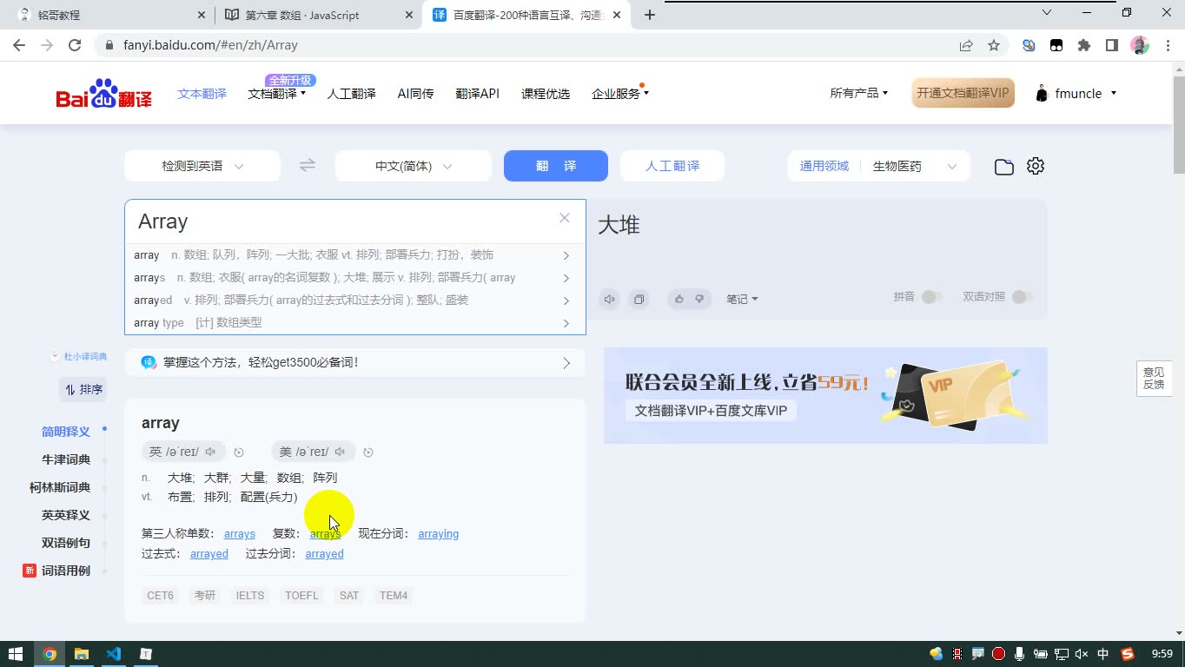Reload the current page
Viewport: 1185px width, 667px height.
click(x=75, y=45)
